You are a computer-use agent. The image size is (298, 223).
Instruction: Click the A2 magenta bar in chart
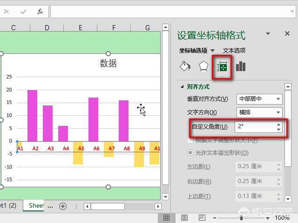(x=32, y=116)
